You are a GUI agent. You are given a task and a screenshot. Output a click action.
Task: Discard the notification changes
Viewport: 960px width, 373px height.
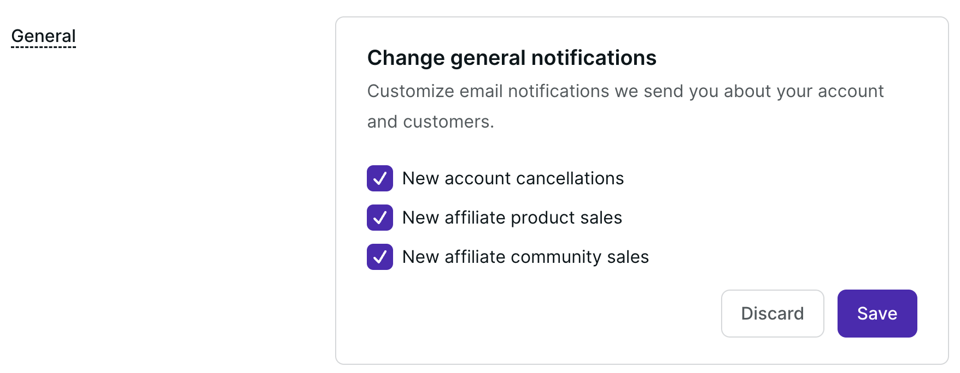[x=772, y=314]
